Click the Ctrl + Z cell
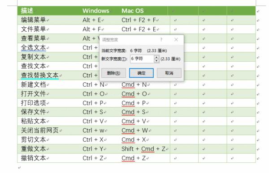The image size is (269, 173). (93, 158)
